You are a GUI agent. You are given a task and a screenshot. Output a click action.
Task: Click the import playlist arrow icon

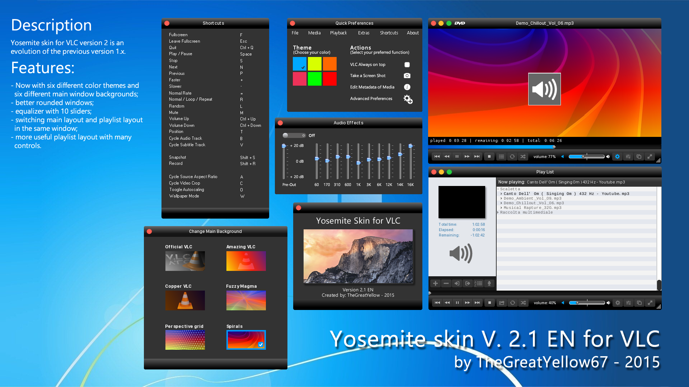tap(457, 283)
